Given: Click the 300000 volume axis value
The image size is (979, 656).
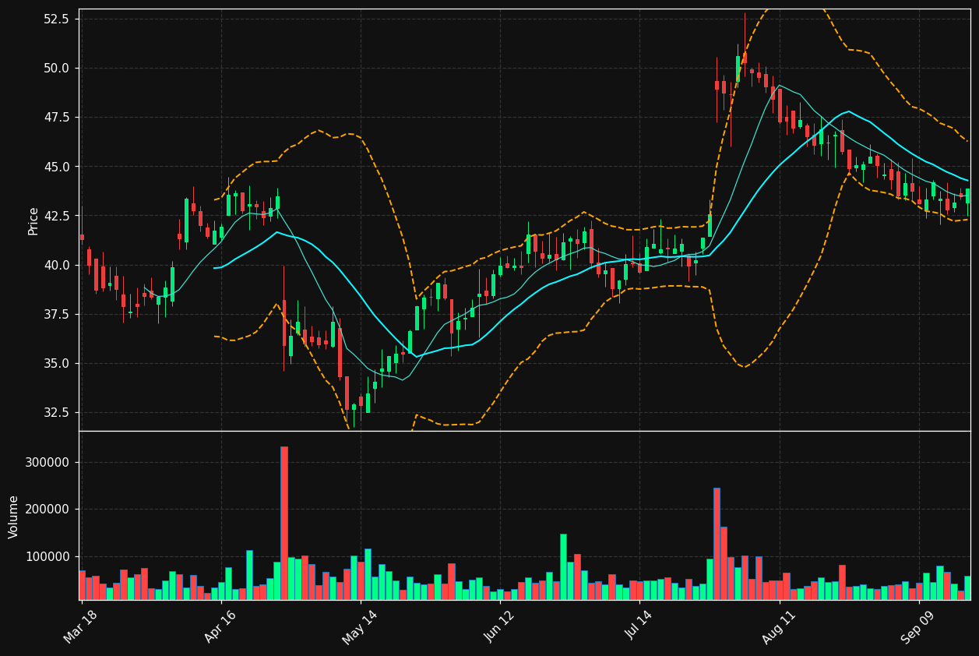Looking at the screenshot, I should pos(48,462).
